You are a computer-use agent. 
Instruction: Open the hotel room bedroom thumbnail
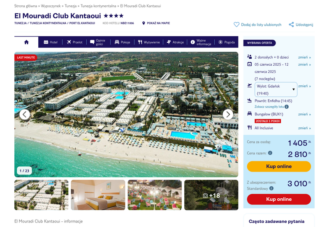pos(98,195)
